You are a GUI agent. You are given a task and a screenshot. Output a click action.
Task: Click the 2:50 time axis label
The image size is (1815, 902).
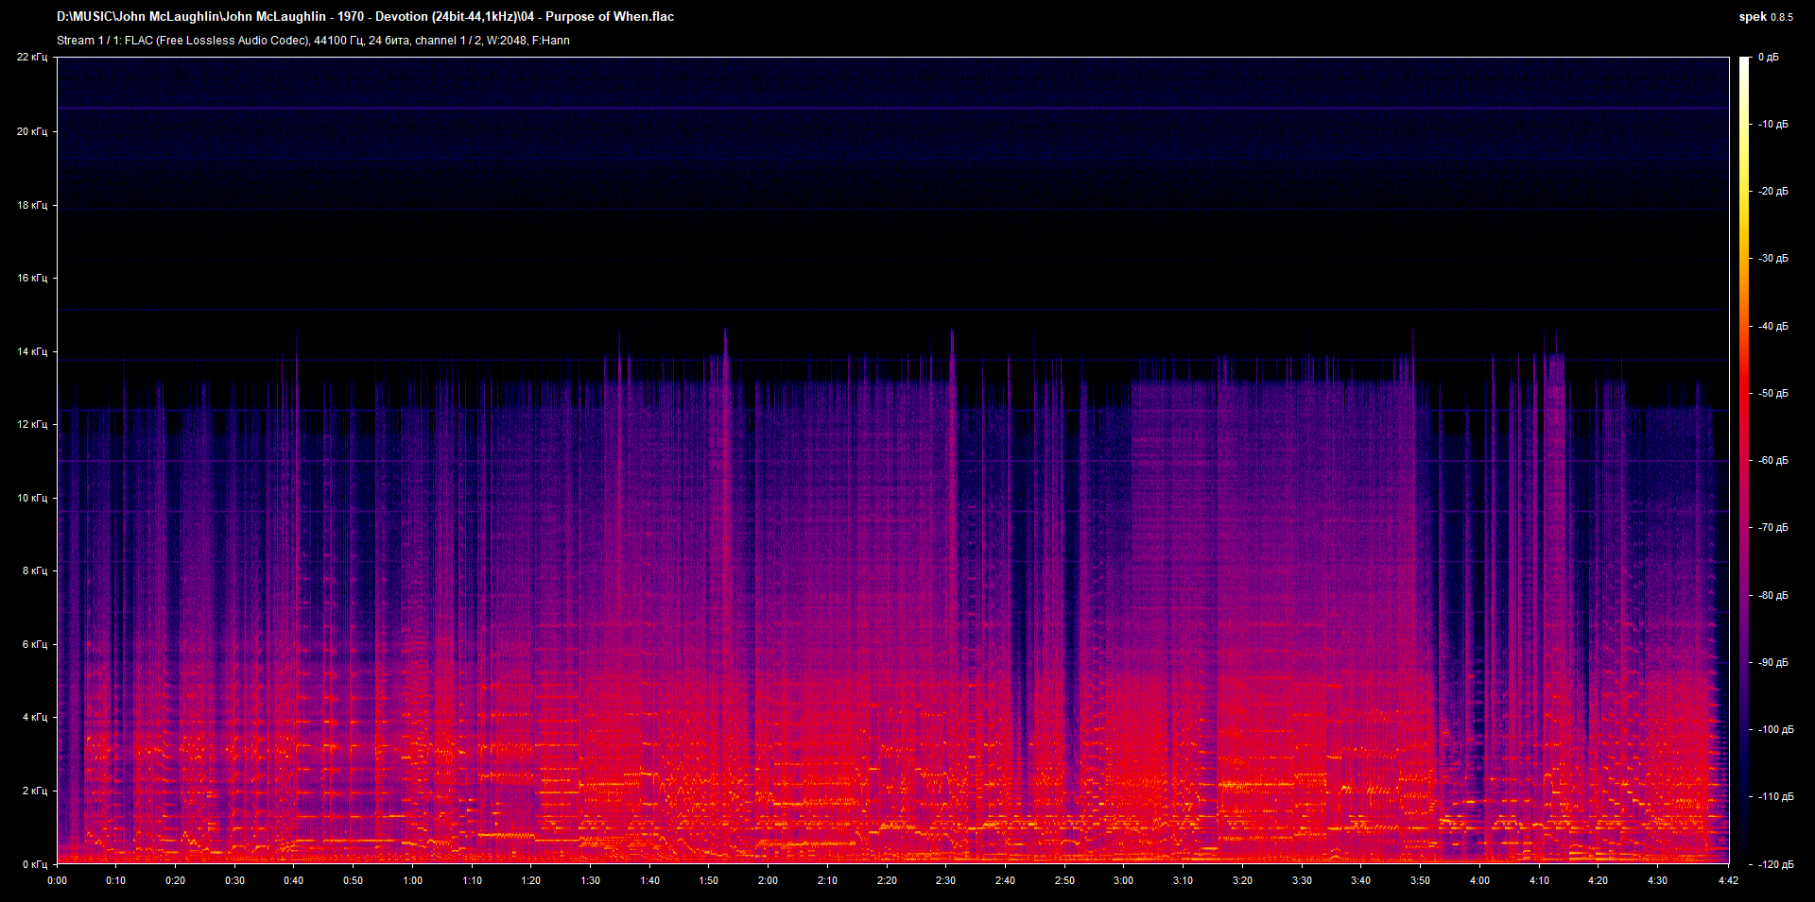[1064, 880]
